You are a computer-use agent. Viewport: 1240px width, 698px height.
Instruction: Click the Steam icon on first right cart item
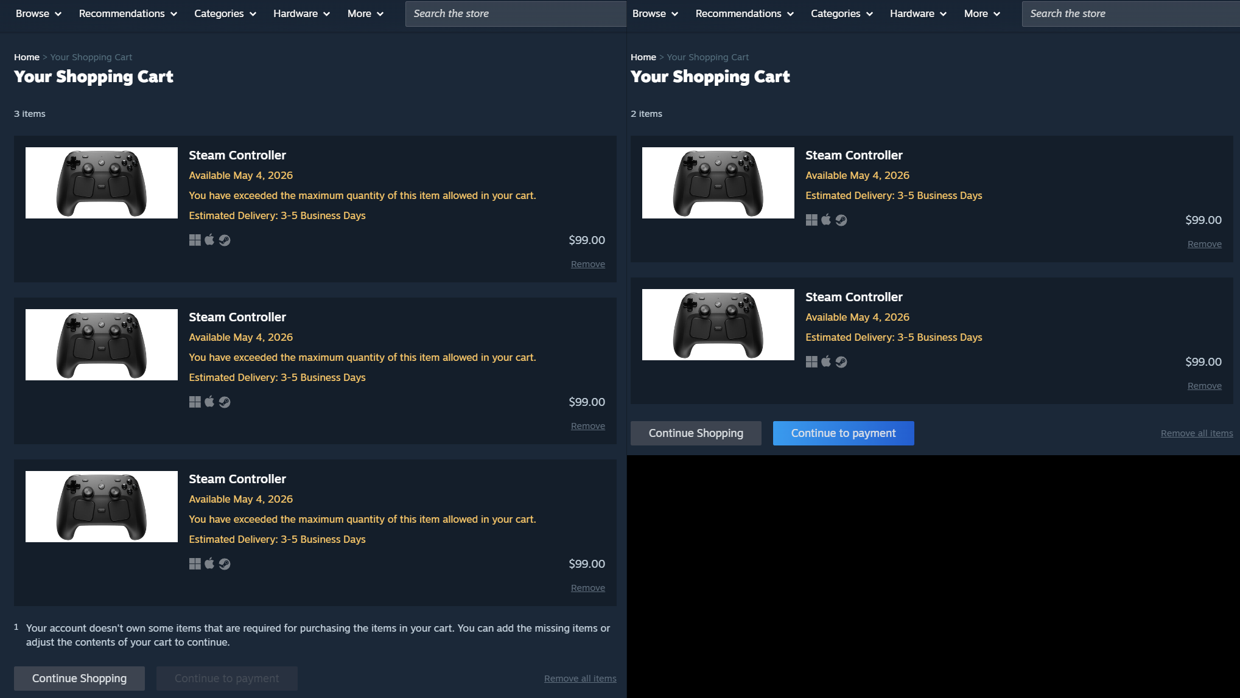[x=841, y=220]
